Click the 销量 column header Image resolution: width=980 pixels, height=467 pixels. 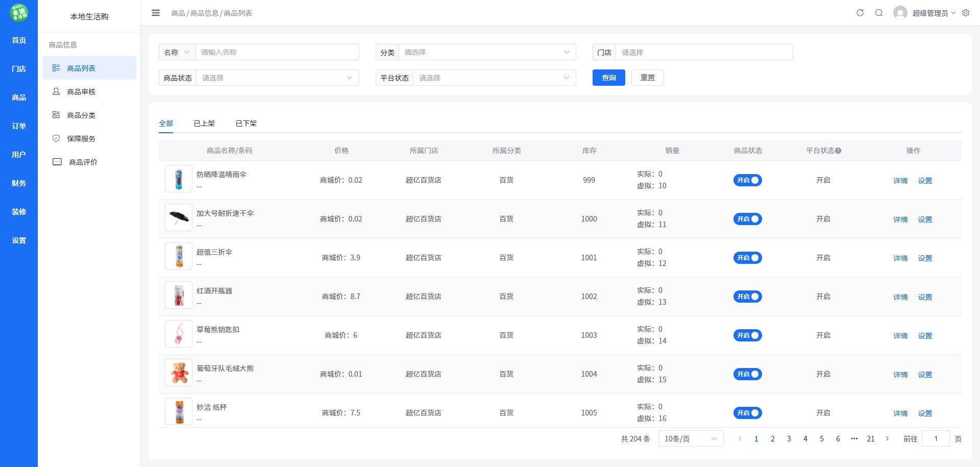coord(672,151)
